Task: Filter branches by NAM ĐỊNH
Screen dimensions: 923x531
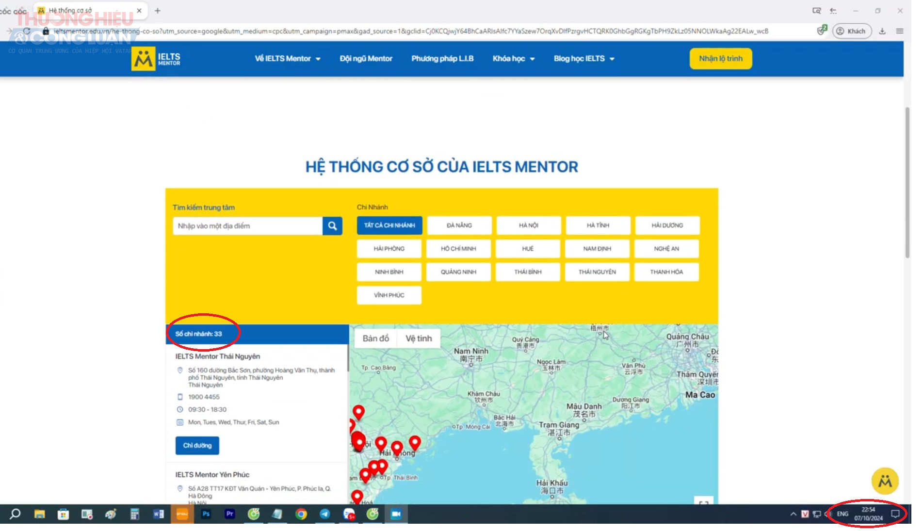Action: coord(597,249)
